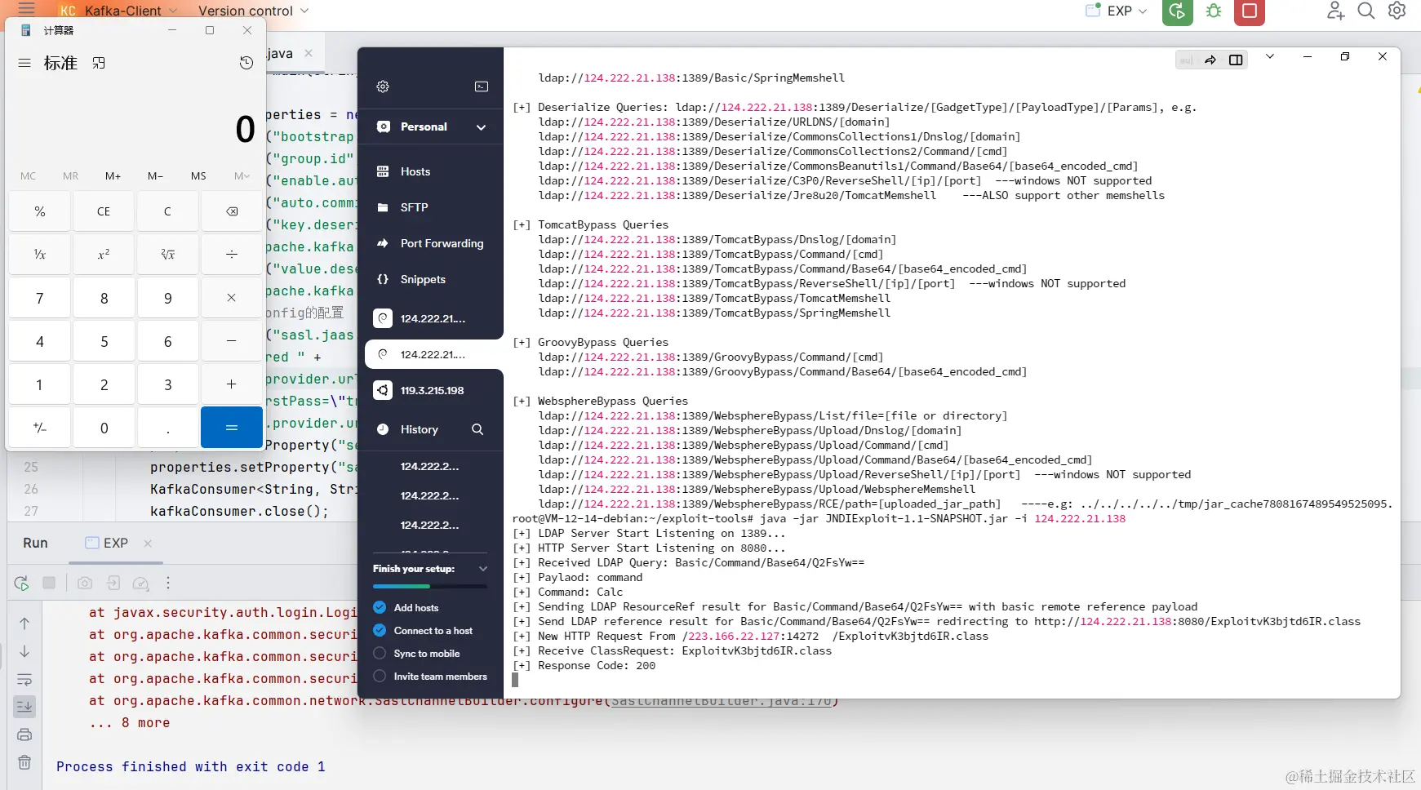Clear all console output with trash icon
Viewport: 1421px width, 790px height.
click(x=24, y=762)
